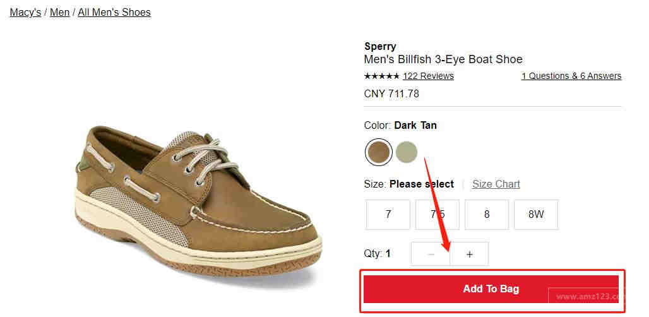
Task: Pick wide size 8W
Action: point(536,214)
